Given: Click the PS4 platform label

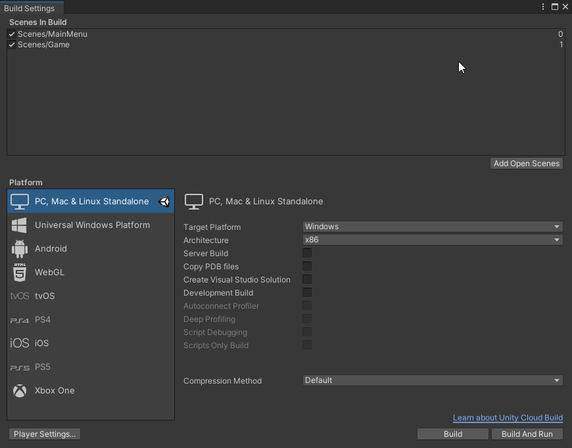Looking at the screenshot, I should click(43, 320).
